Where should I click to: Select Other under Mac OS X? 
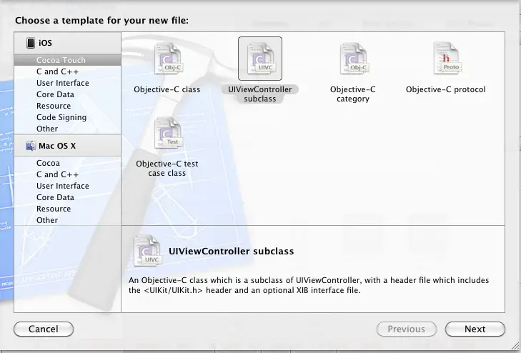click(x=47, y=220)
